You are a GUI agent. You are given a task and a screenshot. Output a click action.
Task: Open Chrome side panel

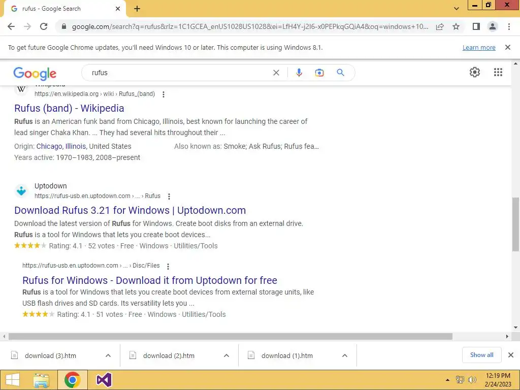(476, 26)
